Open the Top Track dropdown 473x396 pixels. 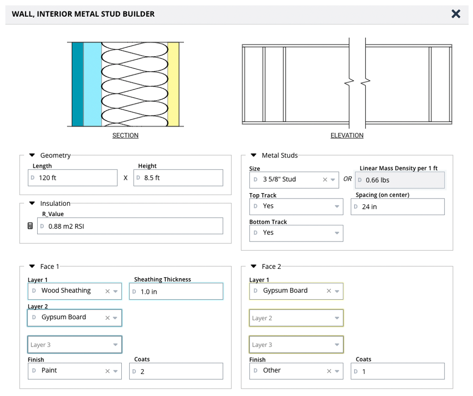pyautogui.click(x=296, y=206)
